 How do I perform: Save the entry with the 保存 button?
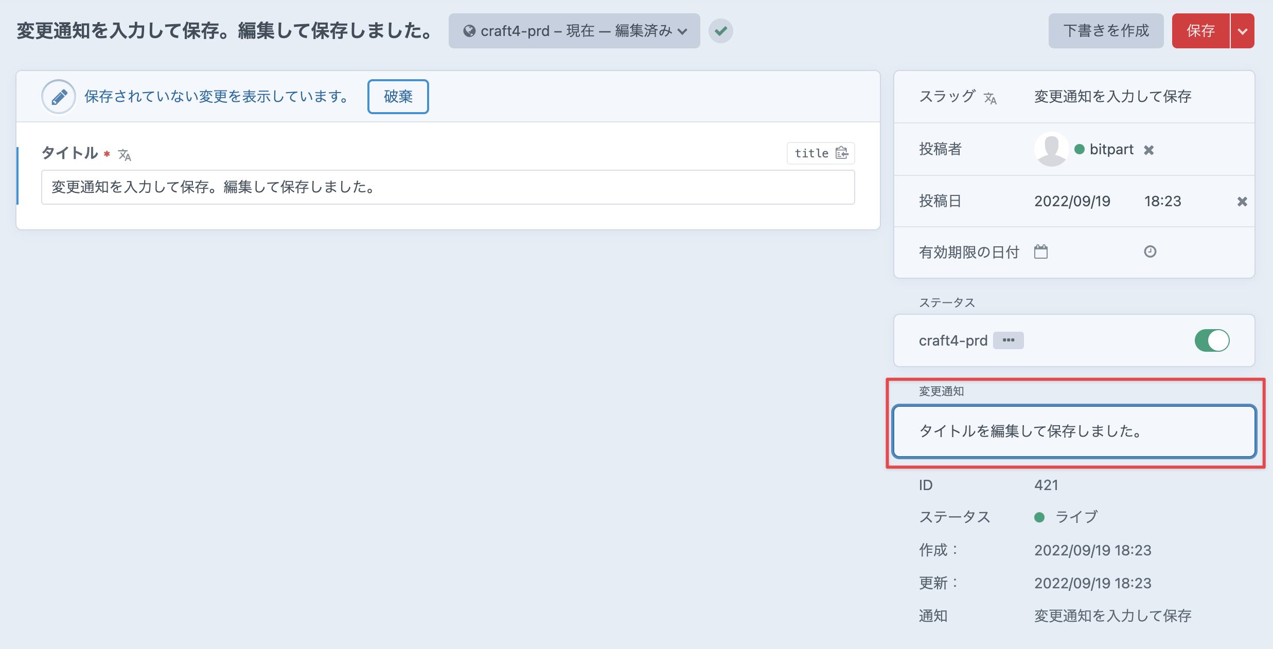click(1201, 31)
